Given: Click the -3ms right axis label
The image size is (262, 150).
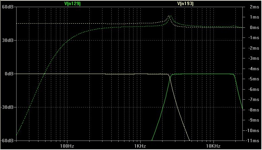Looking at the screenshot, I should pyautogui.click(x=253, y=58).
